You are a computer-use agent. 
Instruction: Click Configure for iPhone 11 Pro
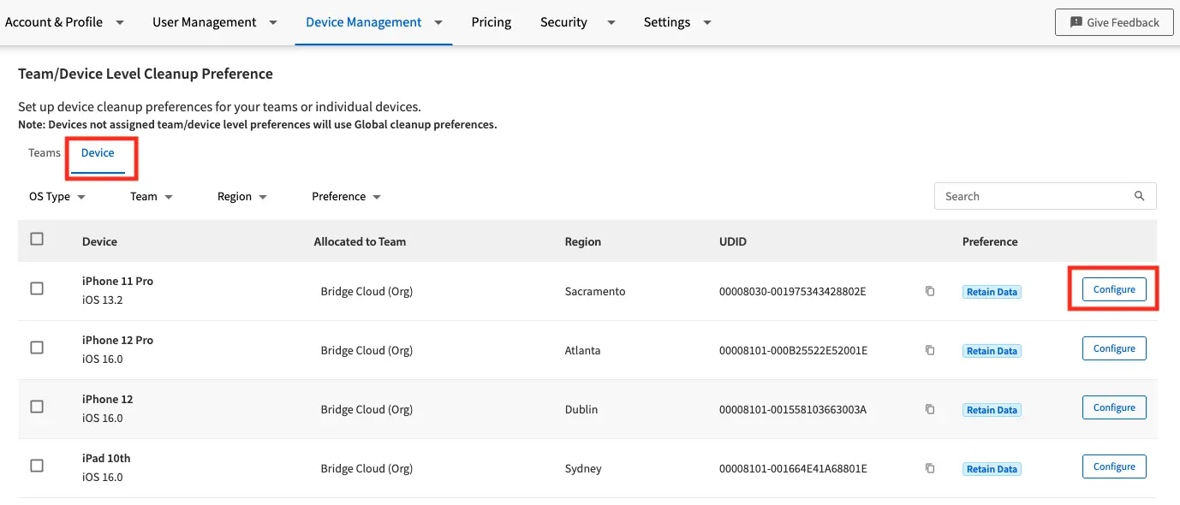pos(1113,289)
